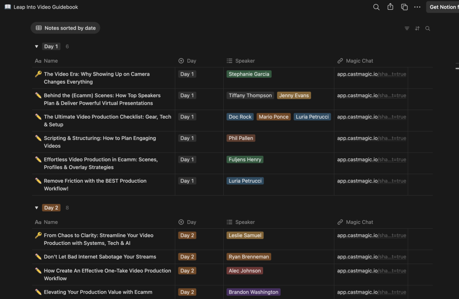
Task: Click the Stephanie Garcia speaker tag
Action: [x=249, y=74]
